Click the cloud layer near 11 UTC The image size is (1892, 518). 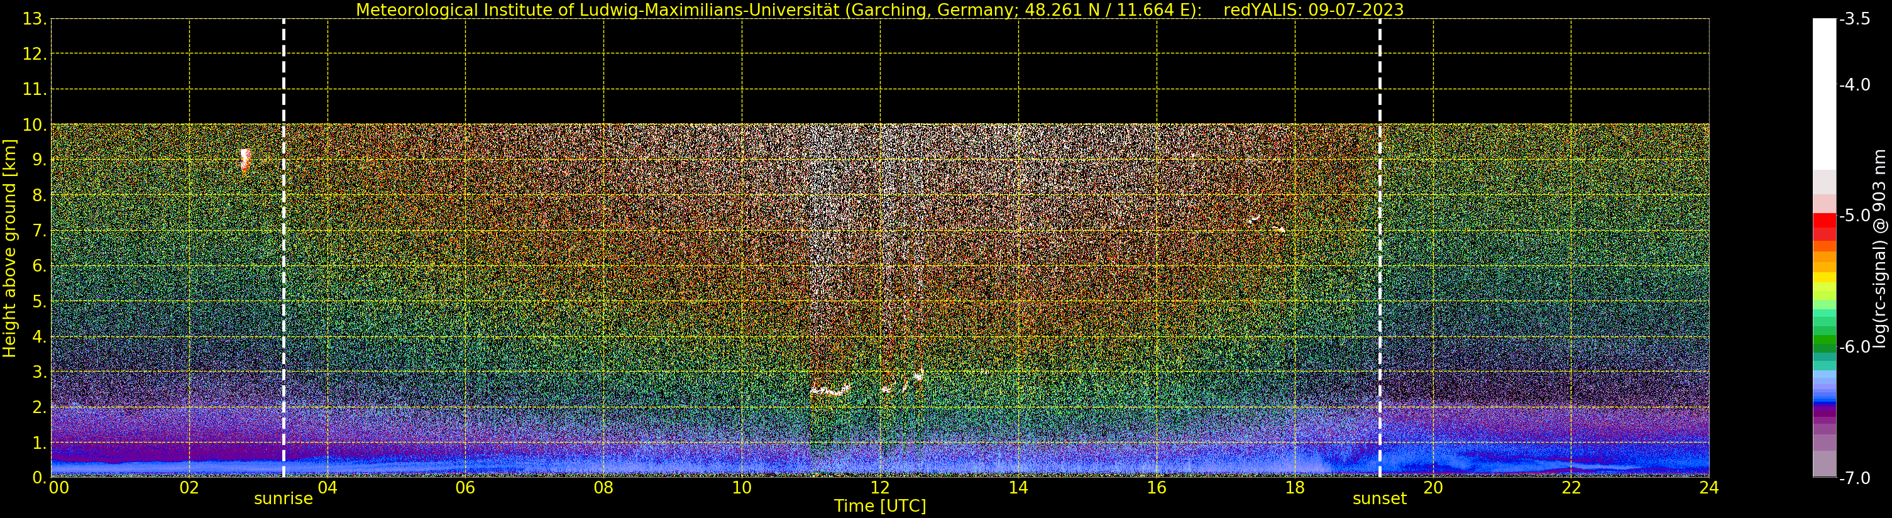coord(830,390)
